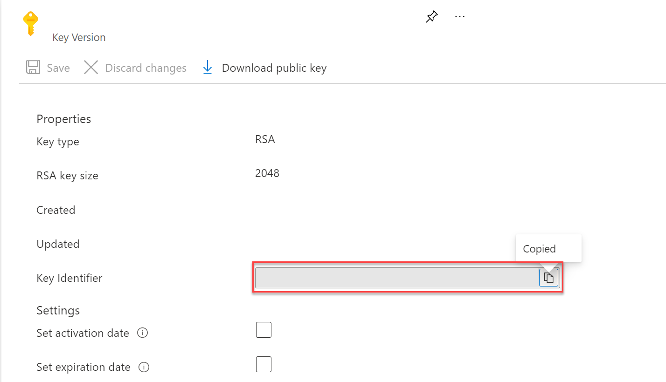Show info for Set activation date
The width and height of the screenshot is (666, 382).
point(143,333)
